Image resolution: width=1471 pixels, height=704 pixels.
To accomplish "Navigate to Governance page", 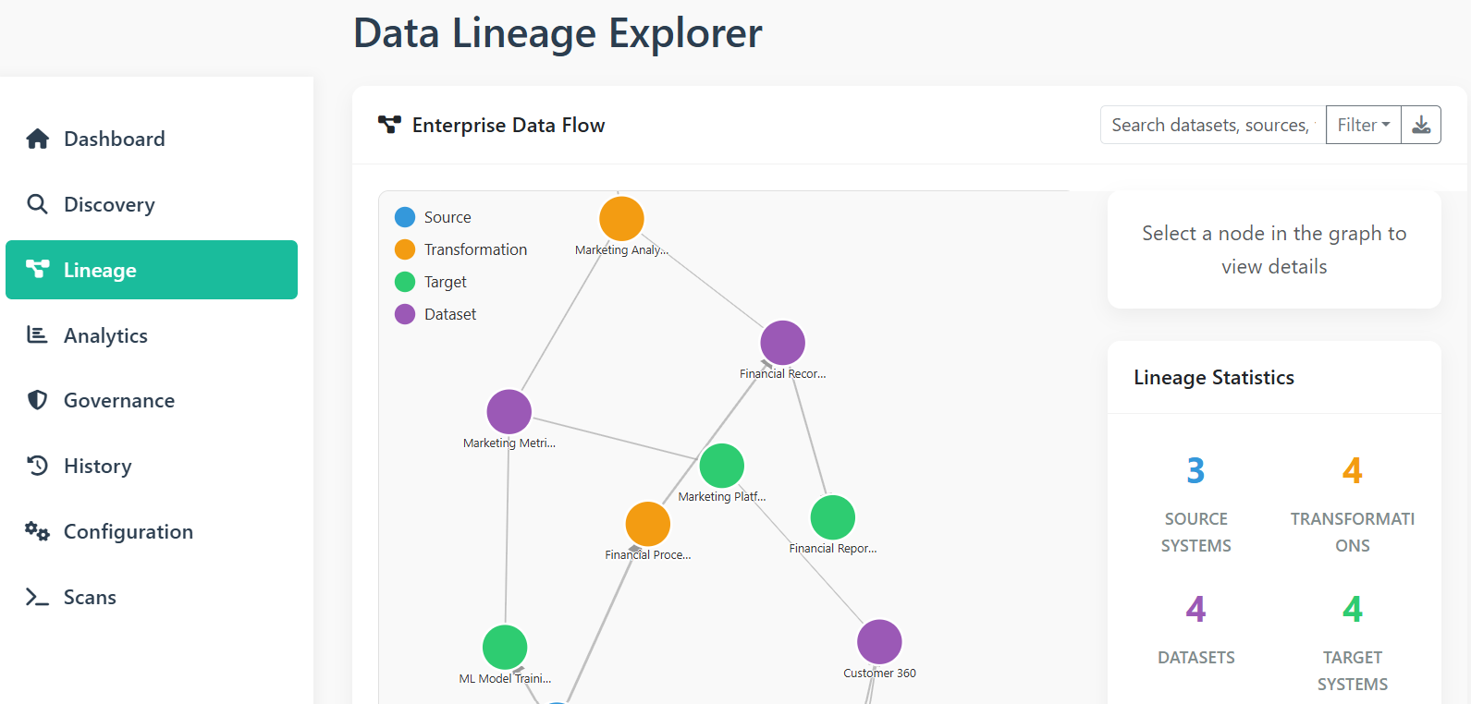I will [x=152, y=400].
